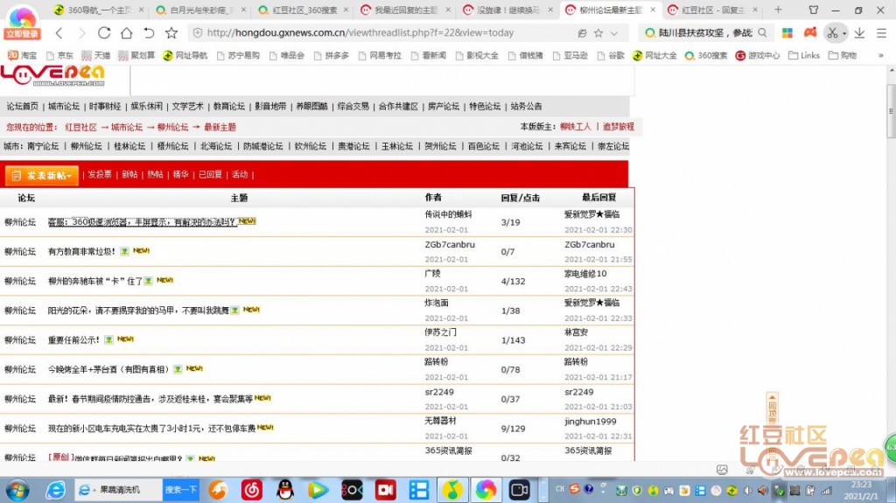Open Internet Explorer from the taskbar
The height and width of the screenshot is (503, 896).
(55, 491)
